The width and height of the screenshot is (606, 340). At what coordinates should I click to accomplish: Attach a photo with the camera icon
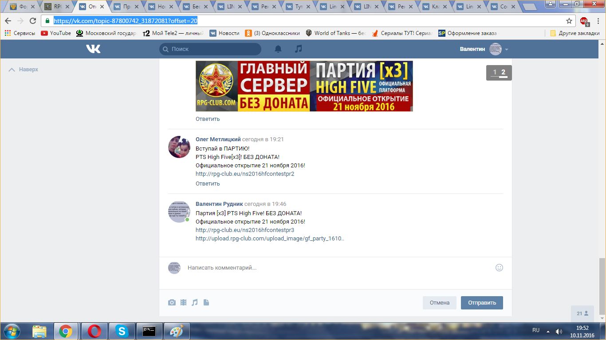coord(172,303)
